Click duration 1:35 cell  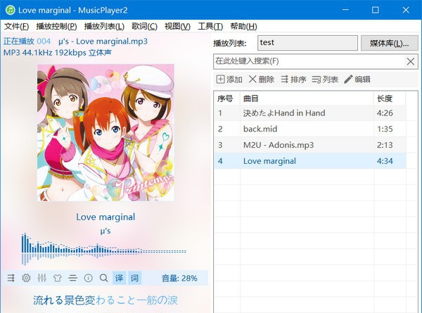[385, 129]
